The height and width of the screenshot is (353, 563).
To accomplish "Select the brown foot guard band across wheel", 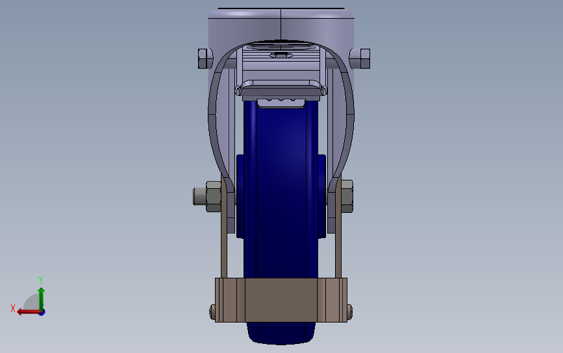I will 281,300.
